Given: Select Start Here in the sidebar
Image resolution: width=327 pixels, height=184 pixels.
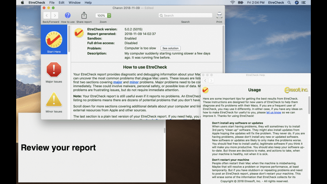Looking at the screenshot, I should [x=54, y=39].
